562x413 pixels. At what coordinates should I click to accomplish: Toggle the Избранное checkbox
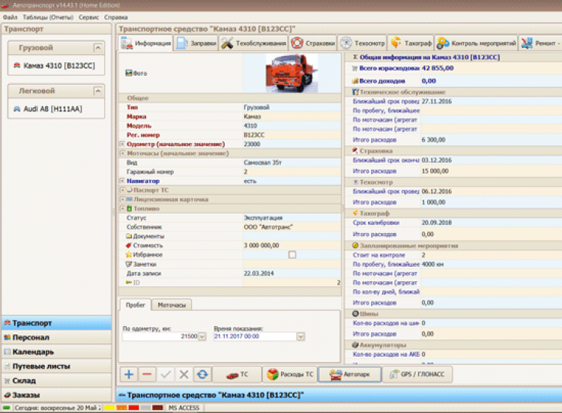292,255
